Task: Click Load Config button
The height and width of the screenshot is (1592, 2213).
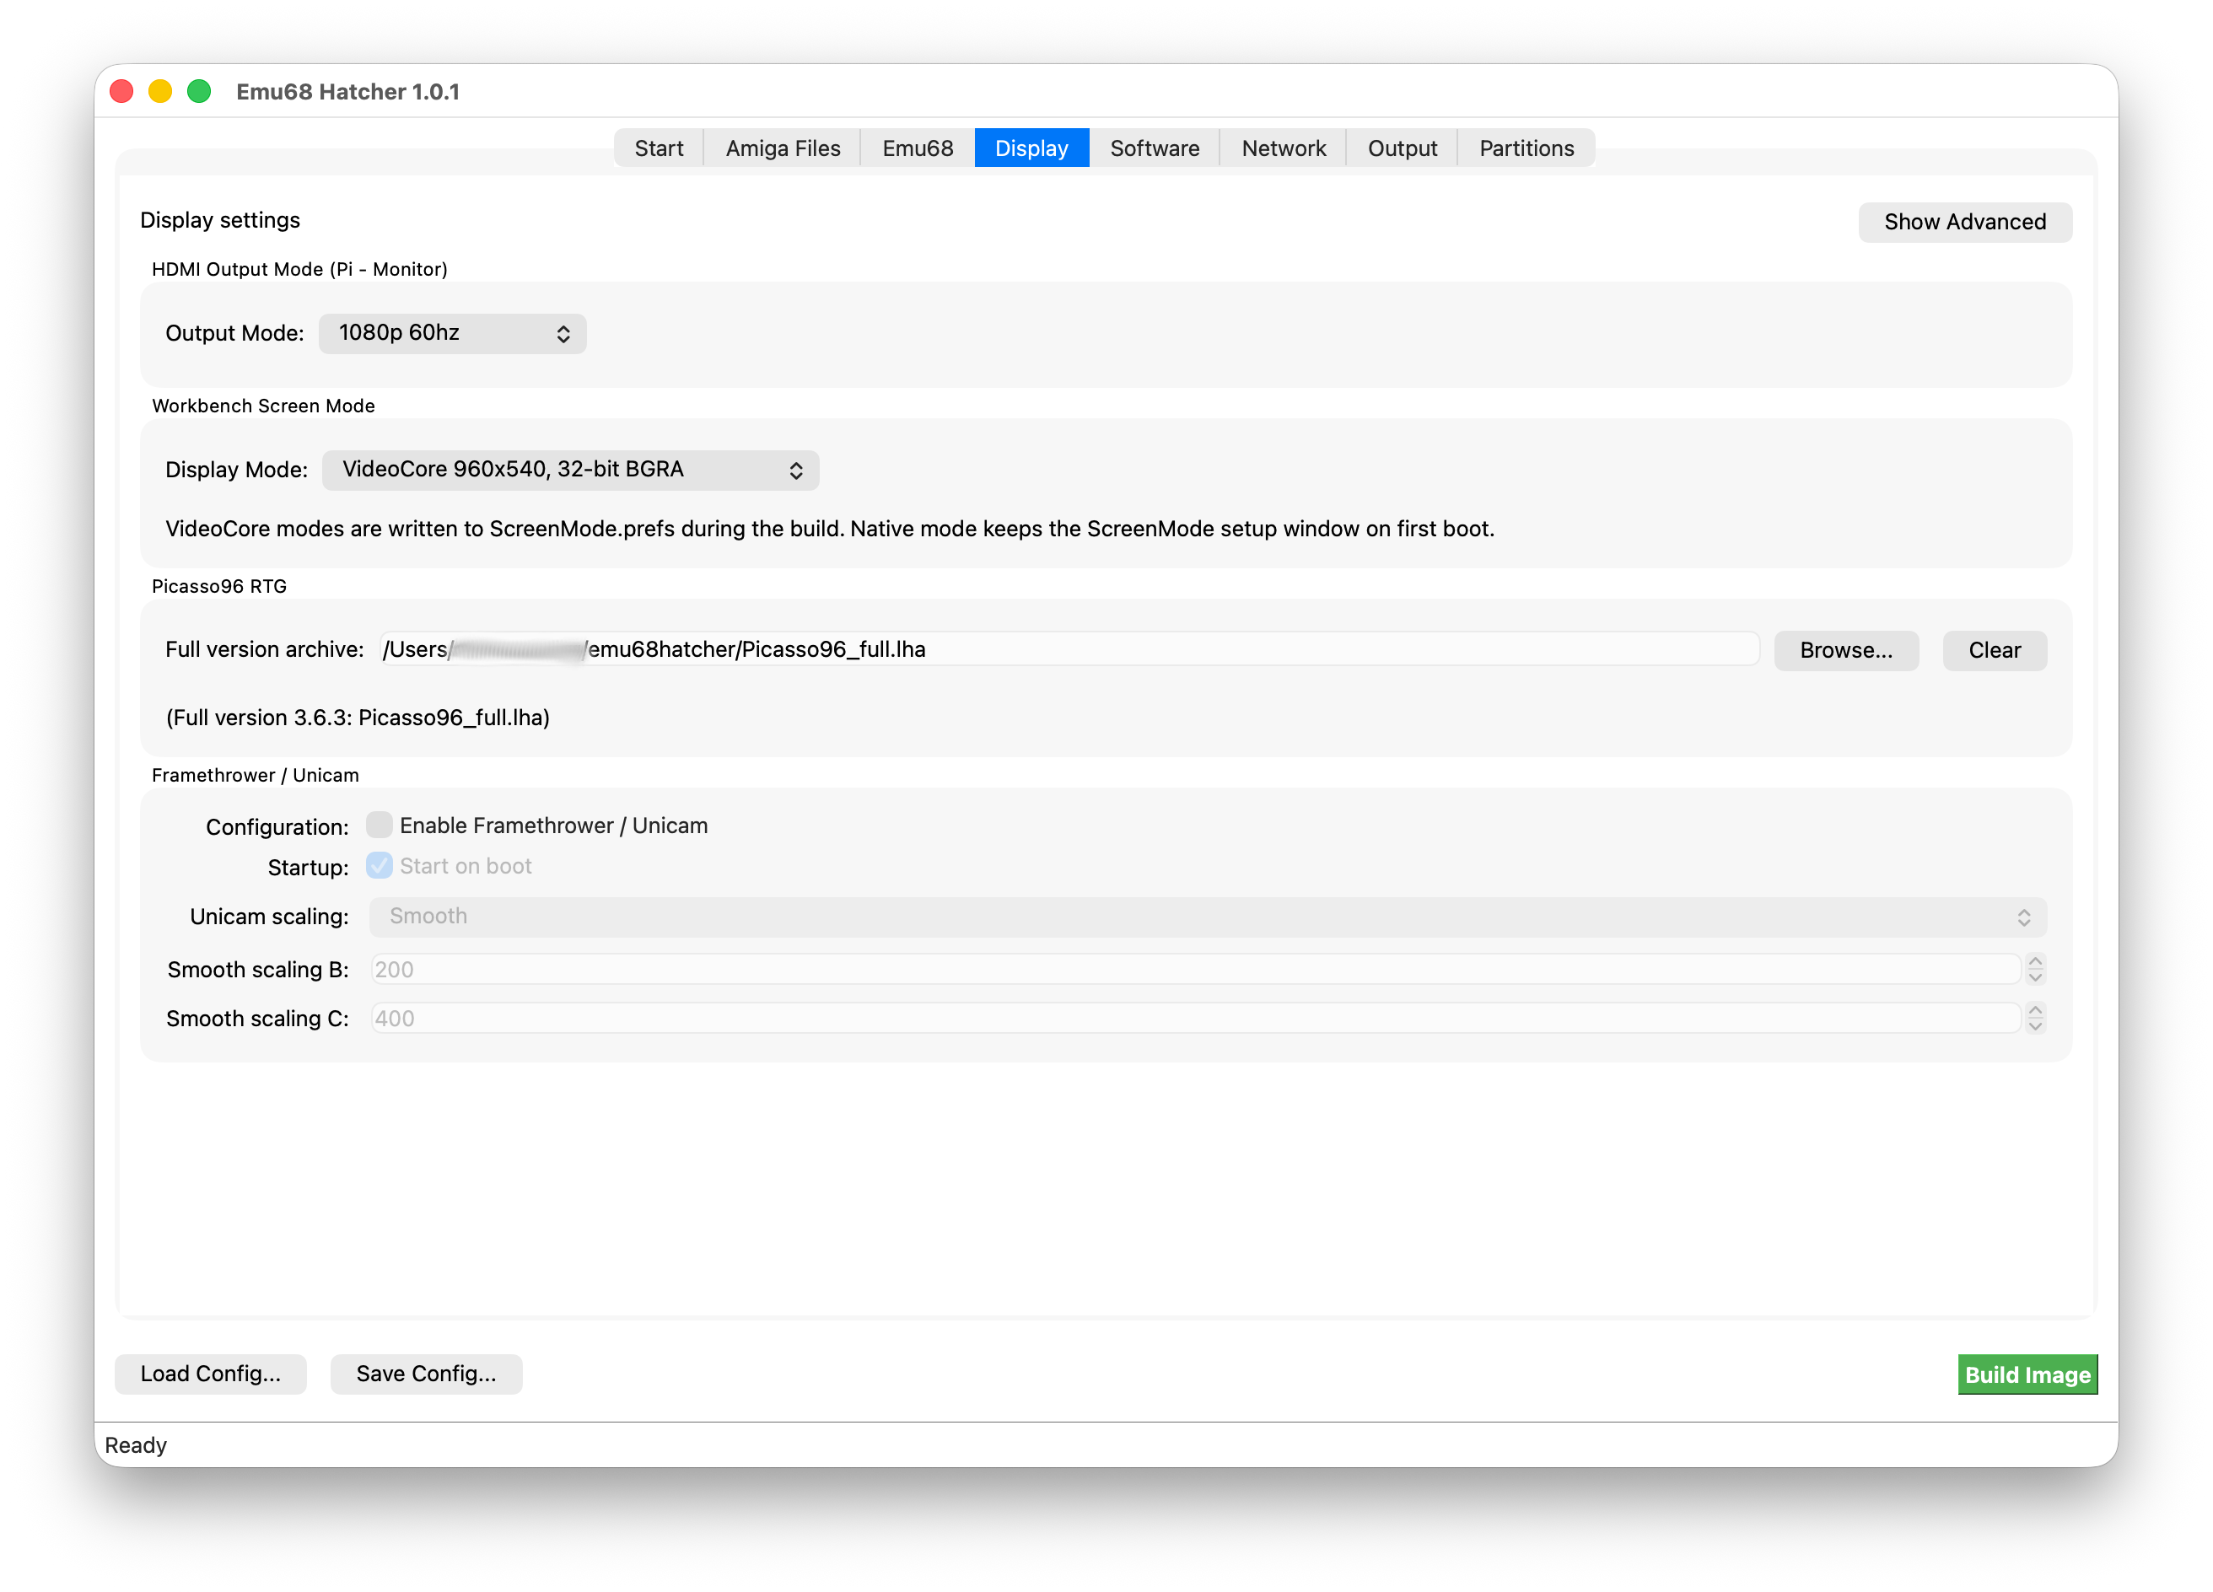Action: (211, 1374)
